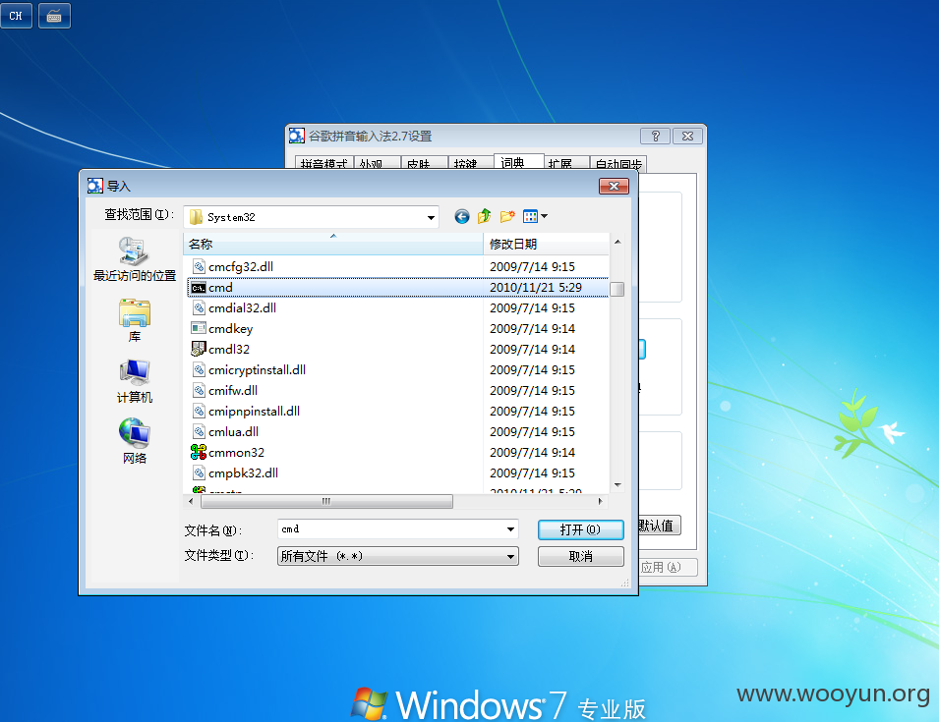Switch to 扩展 tab in settings window
Screen dimensions: 939x722
tap(566, 163)
